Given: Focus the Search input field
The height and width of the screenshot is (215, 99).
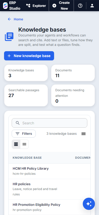Looking at the screenshot, I should pyautogui.click(x=49, y=123).
